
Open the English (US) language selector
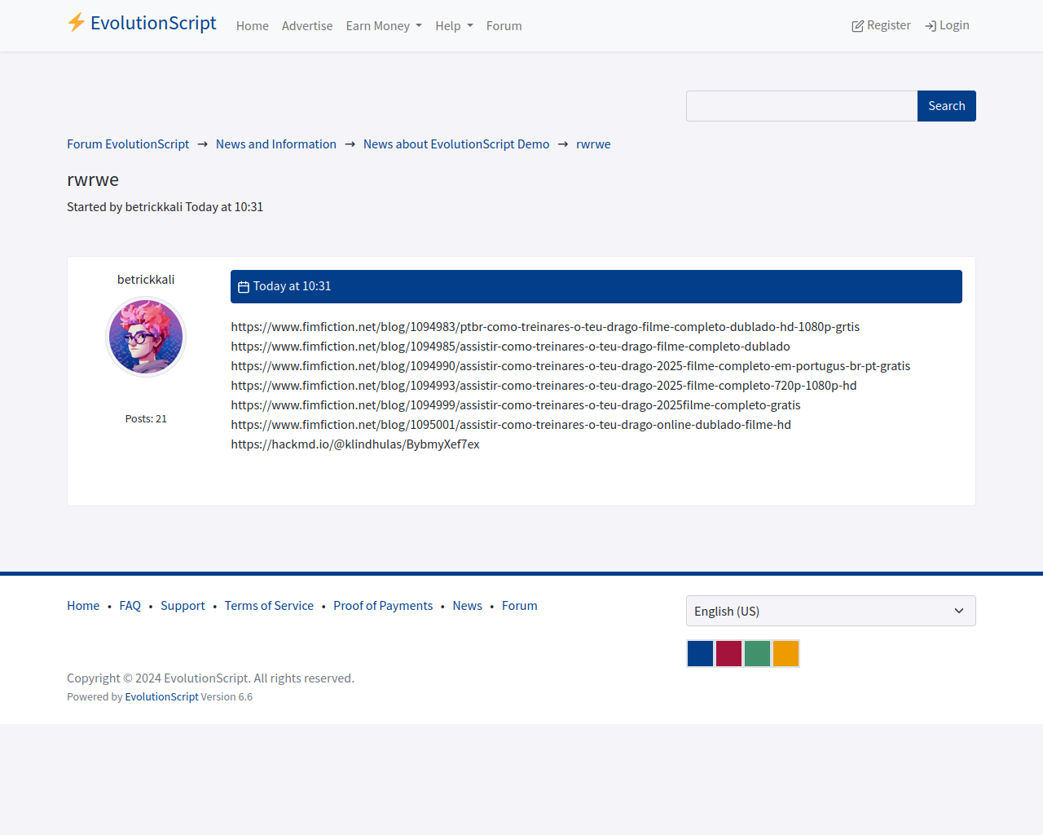click(831, 611)
